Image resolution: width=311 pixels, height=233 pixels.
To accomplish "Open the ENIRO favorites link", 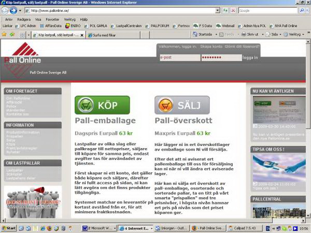I will 73,26.
